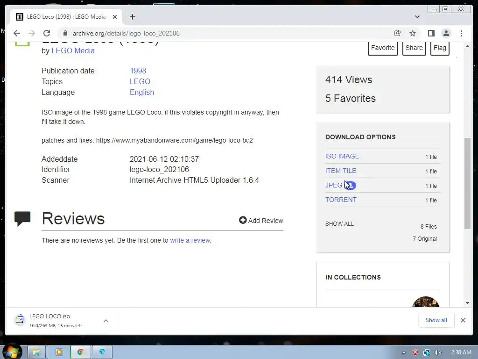The width and height of the screenshot is (478, 359).
Task: Close the downloads bar
Action: (x=463, y=320)
